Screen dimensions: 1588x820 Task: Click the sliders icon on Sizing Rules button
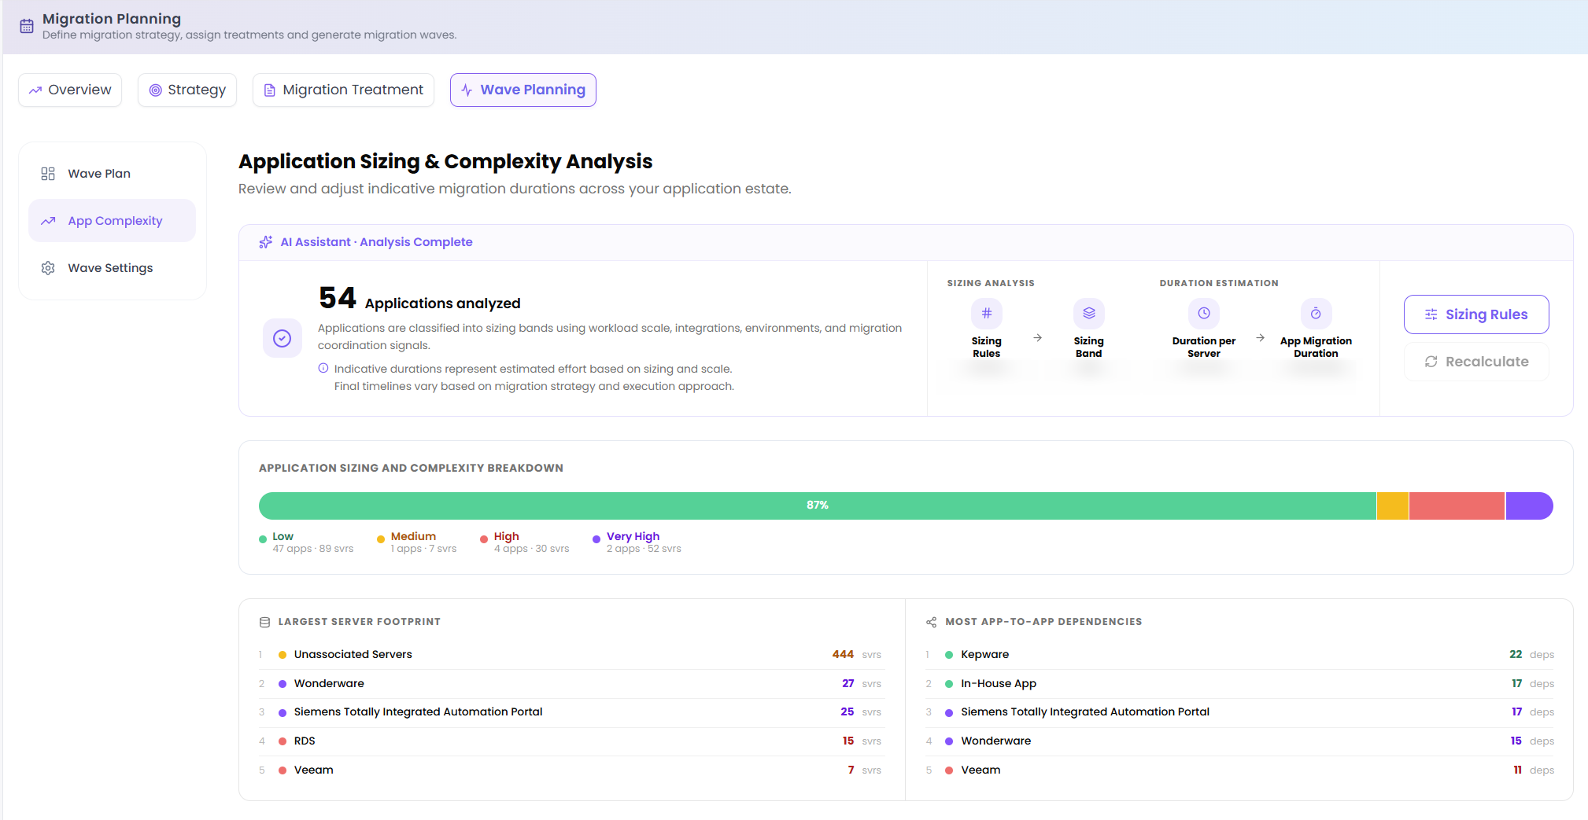tap(1431, 314)
